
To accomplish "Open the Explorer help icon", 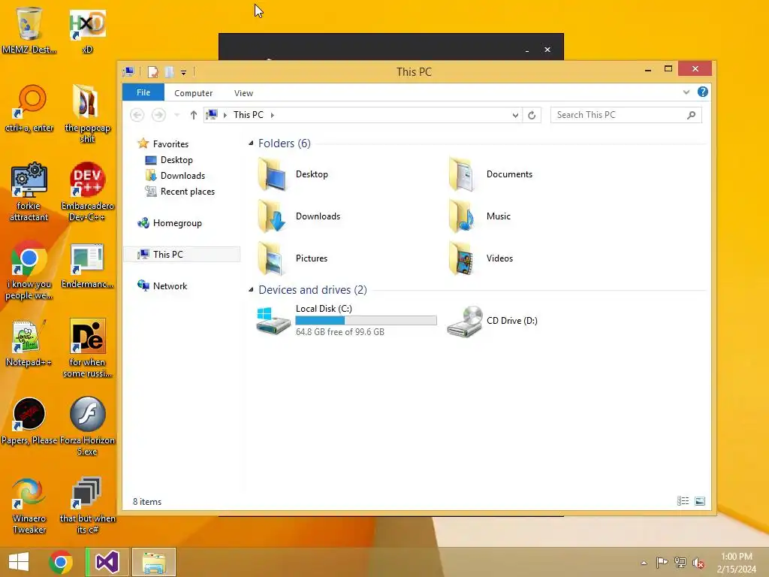I will [x=702, y=92].
